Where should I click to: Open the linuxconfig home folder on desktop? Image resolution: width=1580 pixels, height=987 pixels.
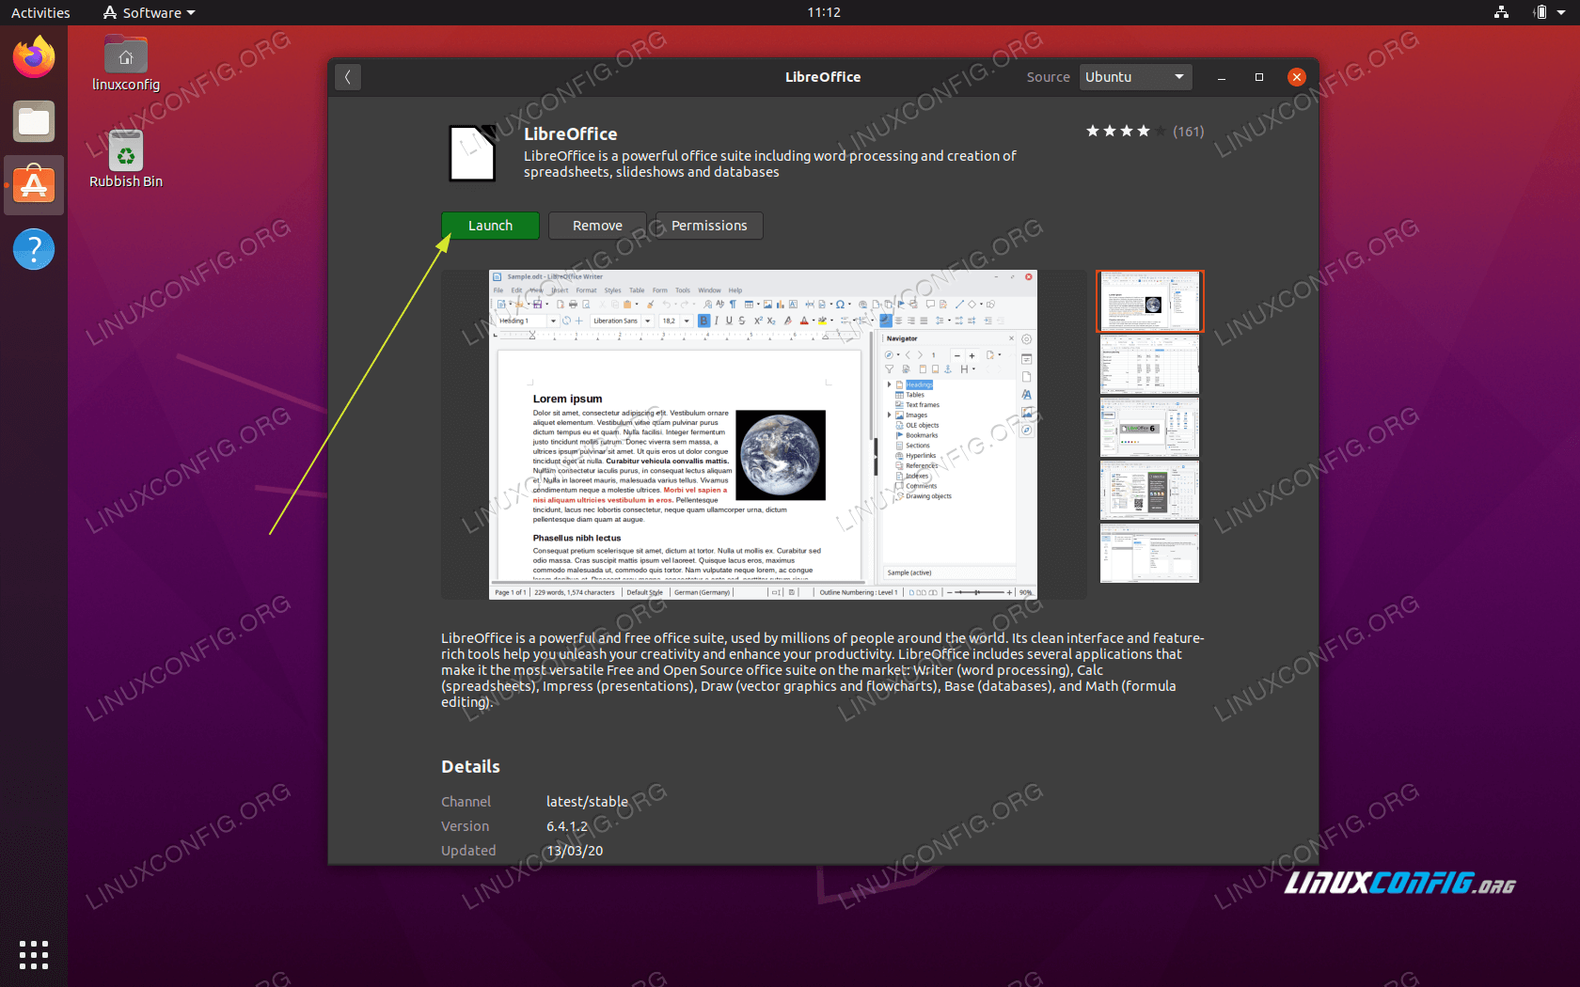(x=126, y=64)
